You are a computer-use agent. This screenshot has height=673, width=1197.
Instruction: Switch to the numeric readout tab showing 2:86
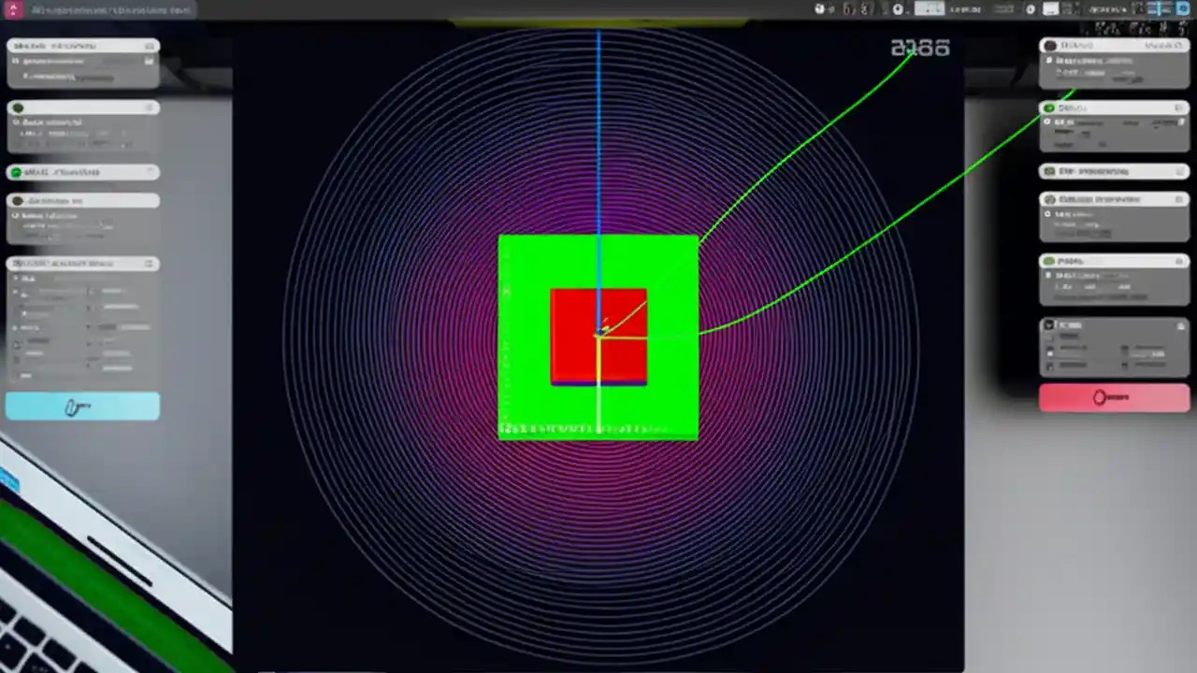[x=919, y=48]
